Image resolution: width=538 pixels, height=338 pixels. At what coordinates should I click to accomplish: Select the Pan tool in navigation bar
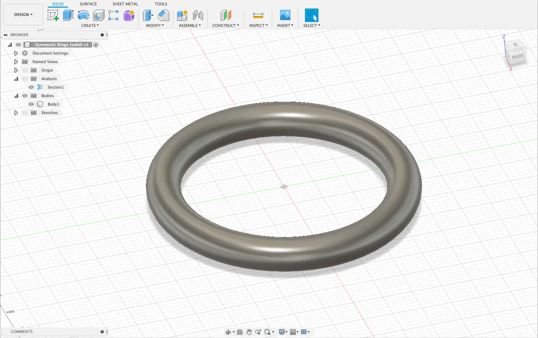pos(249,332)
